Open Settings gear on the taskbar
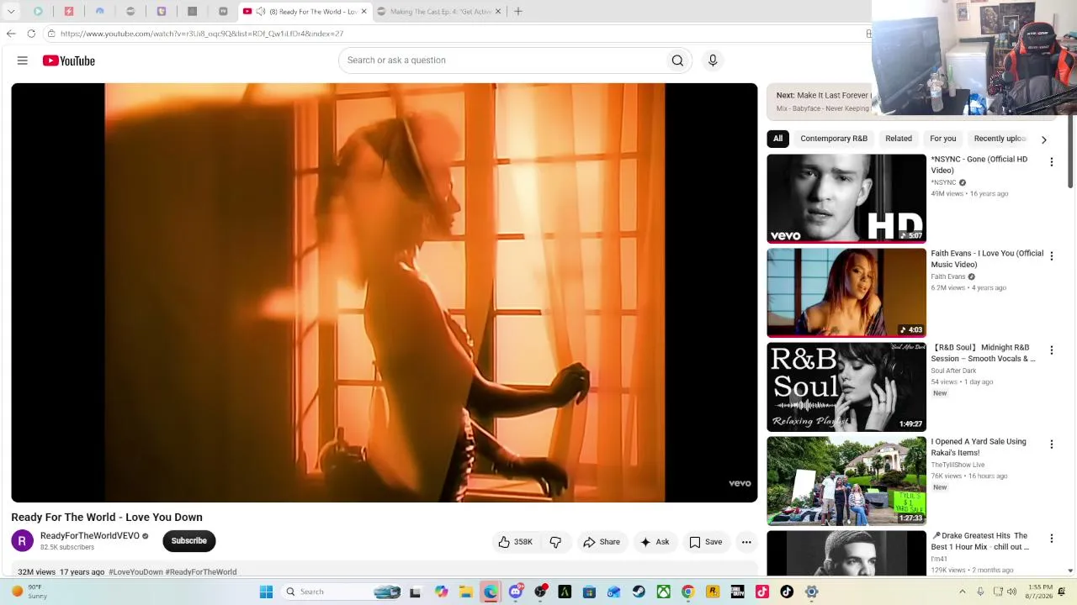The width and height of the screenshot is (1077, 605). tap(812, 592)
